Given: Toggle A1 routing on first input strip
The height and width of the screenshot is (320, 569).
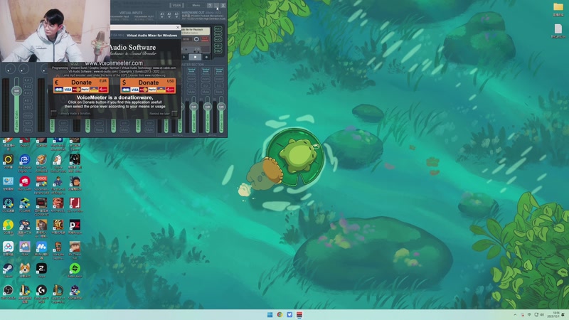Looking at the screenshot, I should click(28, 80).
